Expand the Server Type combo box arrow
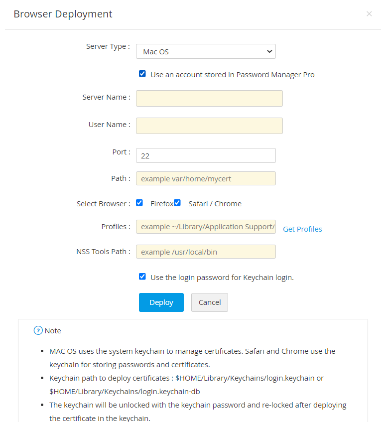Viewport: 387px width, 422px height. pos(269,51)
